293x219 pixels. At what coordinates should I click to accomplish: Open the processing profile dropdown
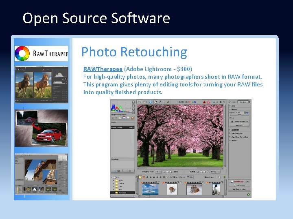click(114, 118)
